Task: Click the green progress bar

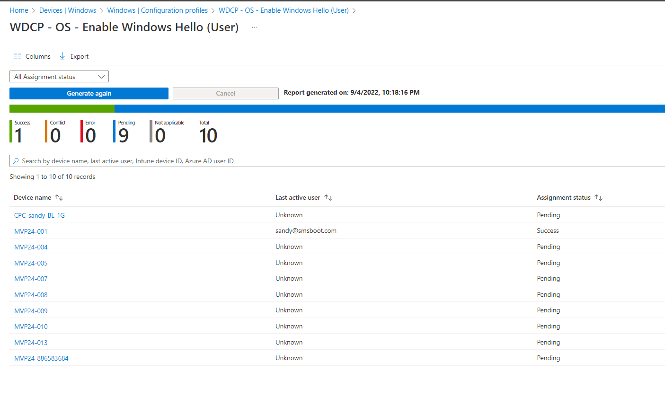Action: (x=62, y=108)
